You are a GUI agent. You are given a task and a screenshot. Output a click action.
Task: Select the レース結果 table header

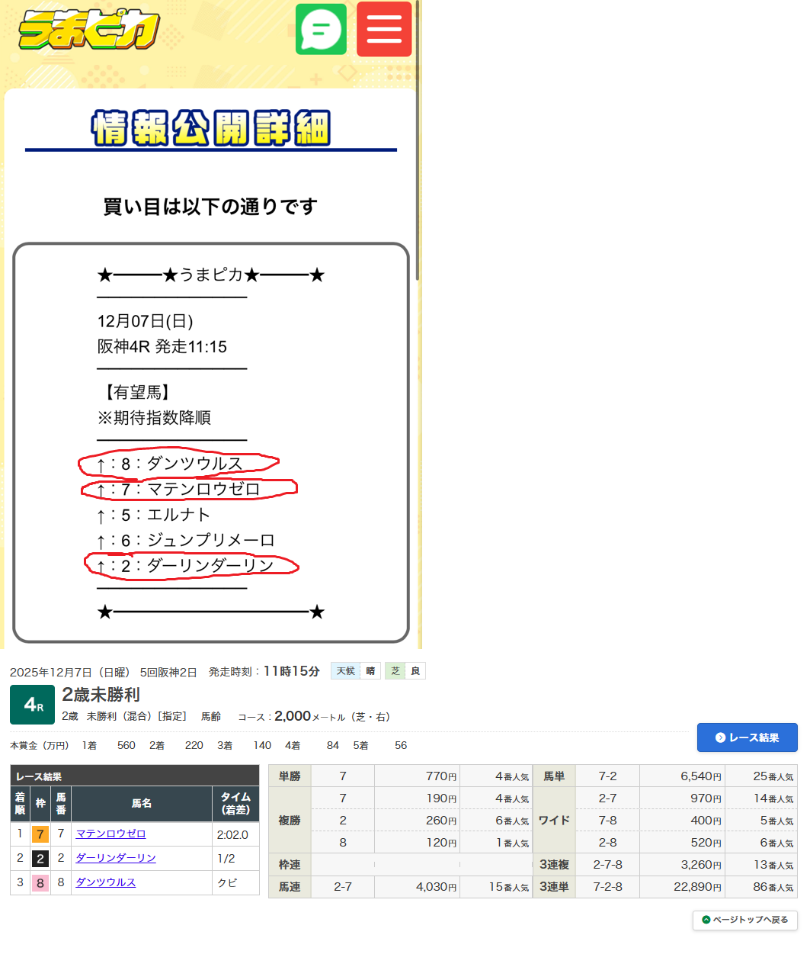click(39, 776)
